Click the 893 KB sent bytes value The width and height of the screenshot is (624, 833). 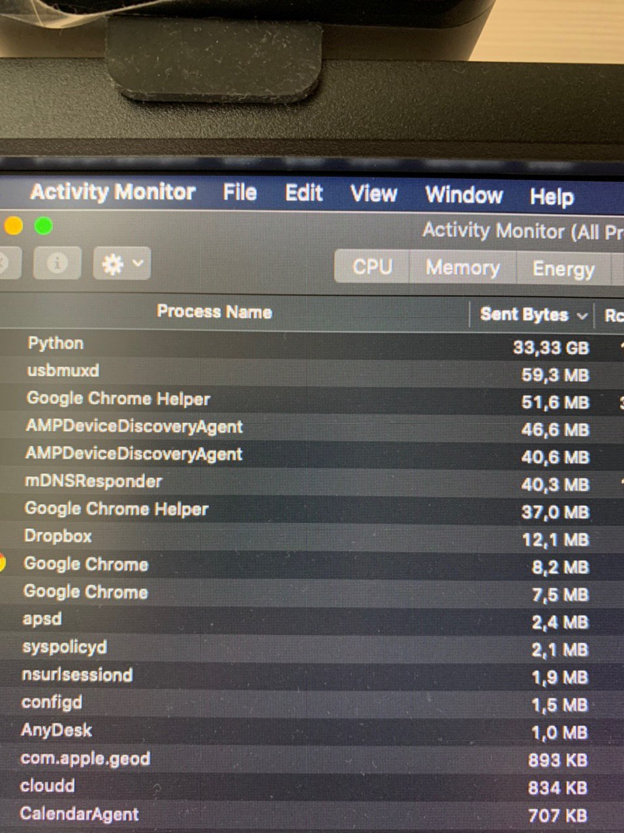[558, 761]
